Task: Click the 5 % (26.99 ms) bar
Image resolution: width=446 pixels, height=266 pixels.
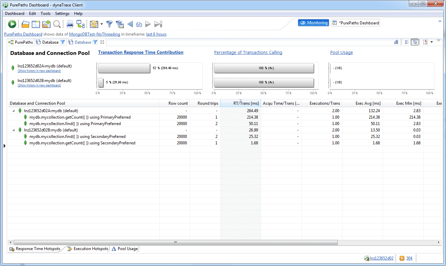Action: click(101, 83)
